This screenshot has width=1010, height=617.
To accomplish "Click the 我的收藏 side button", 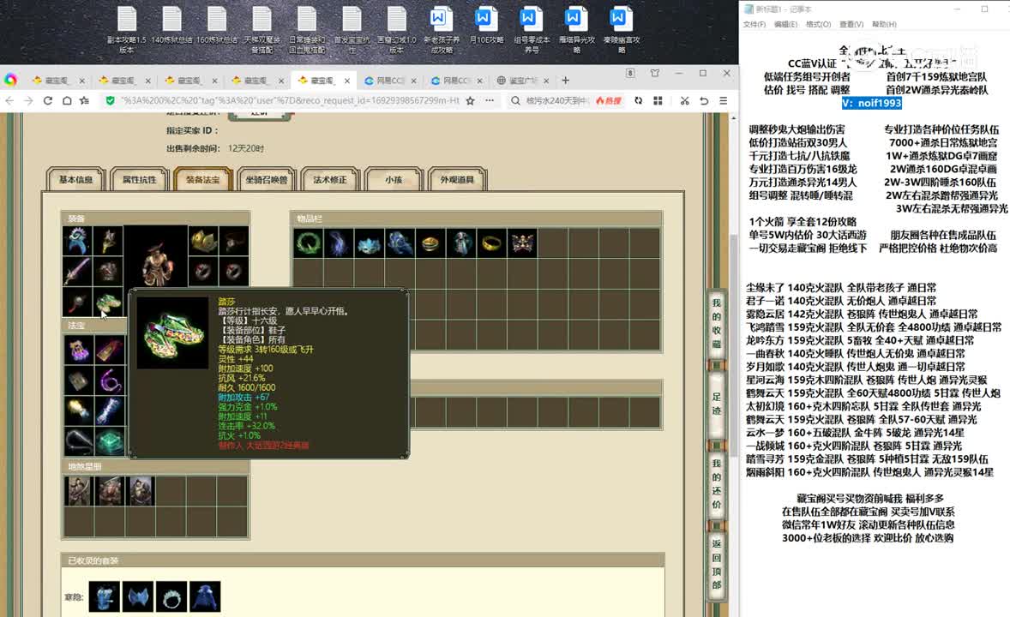I will [x=717, y=323].
